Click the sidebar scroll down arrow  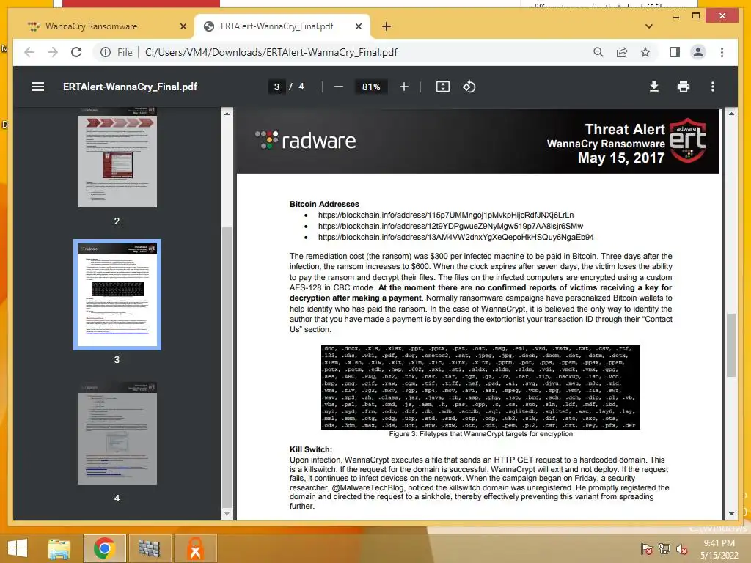pyautogui.click(x=227, y=514)
